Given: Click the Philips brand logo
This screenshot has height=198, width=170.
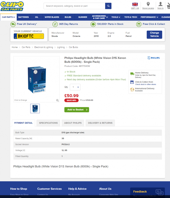Looking at the screenshot, I should pos(154,58).
